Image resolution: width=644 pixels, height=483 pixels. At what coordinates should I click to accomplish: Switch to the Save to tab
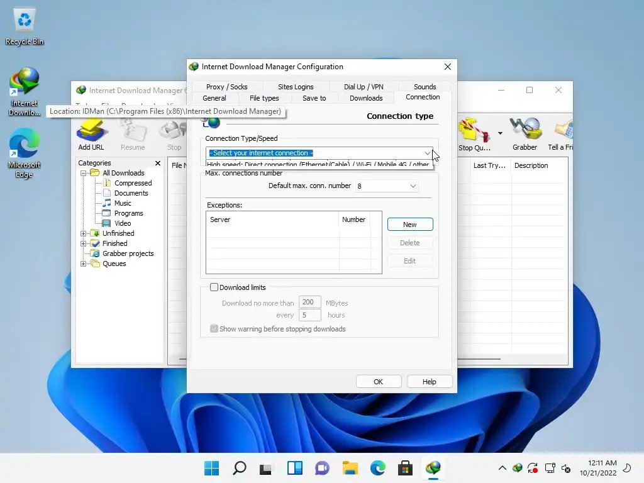(x=314, y=98)
